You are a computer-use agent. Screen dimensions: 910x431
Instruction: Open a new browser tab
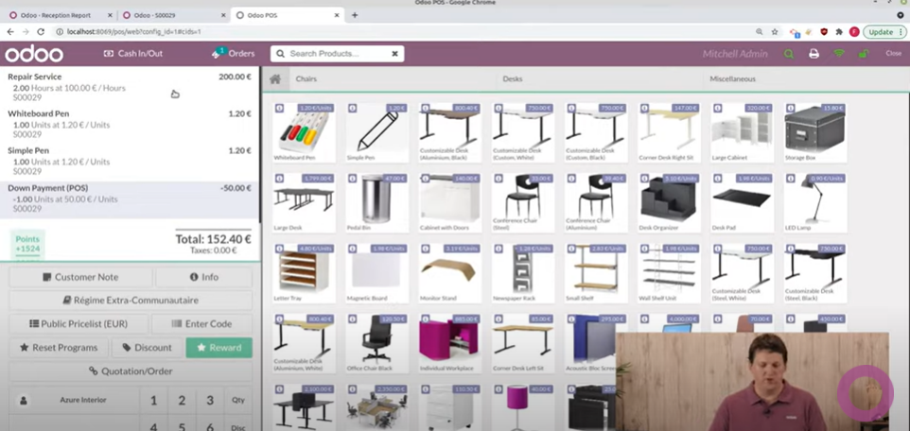[x=355, y=16]
